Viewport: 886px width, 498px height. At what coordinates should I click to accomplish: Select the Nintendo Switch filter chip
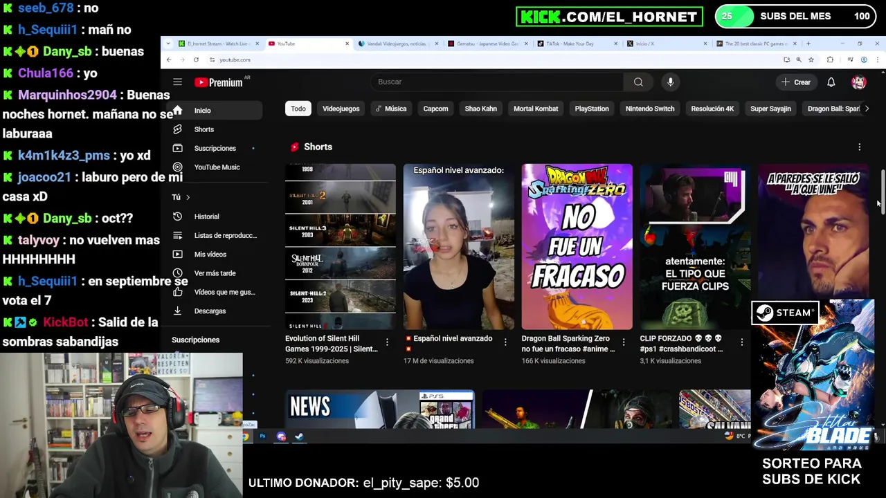(x=650, y=109)
